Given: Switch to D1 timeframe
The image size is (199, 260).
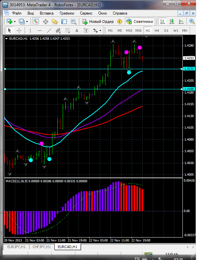Looking at the screenshot, I should (x=166, y=30).
